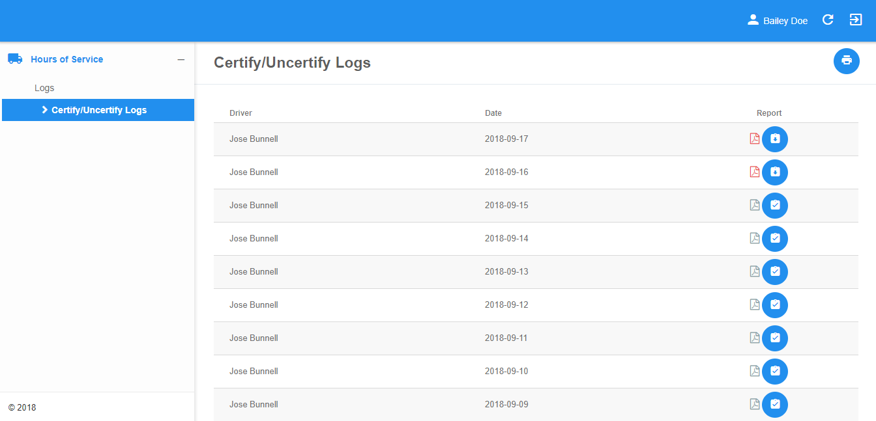The height and width of the screenshot is (421, 876).
Task: Open the Hours of Service menu label
Action: 67,59
